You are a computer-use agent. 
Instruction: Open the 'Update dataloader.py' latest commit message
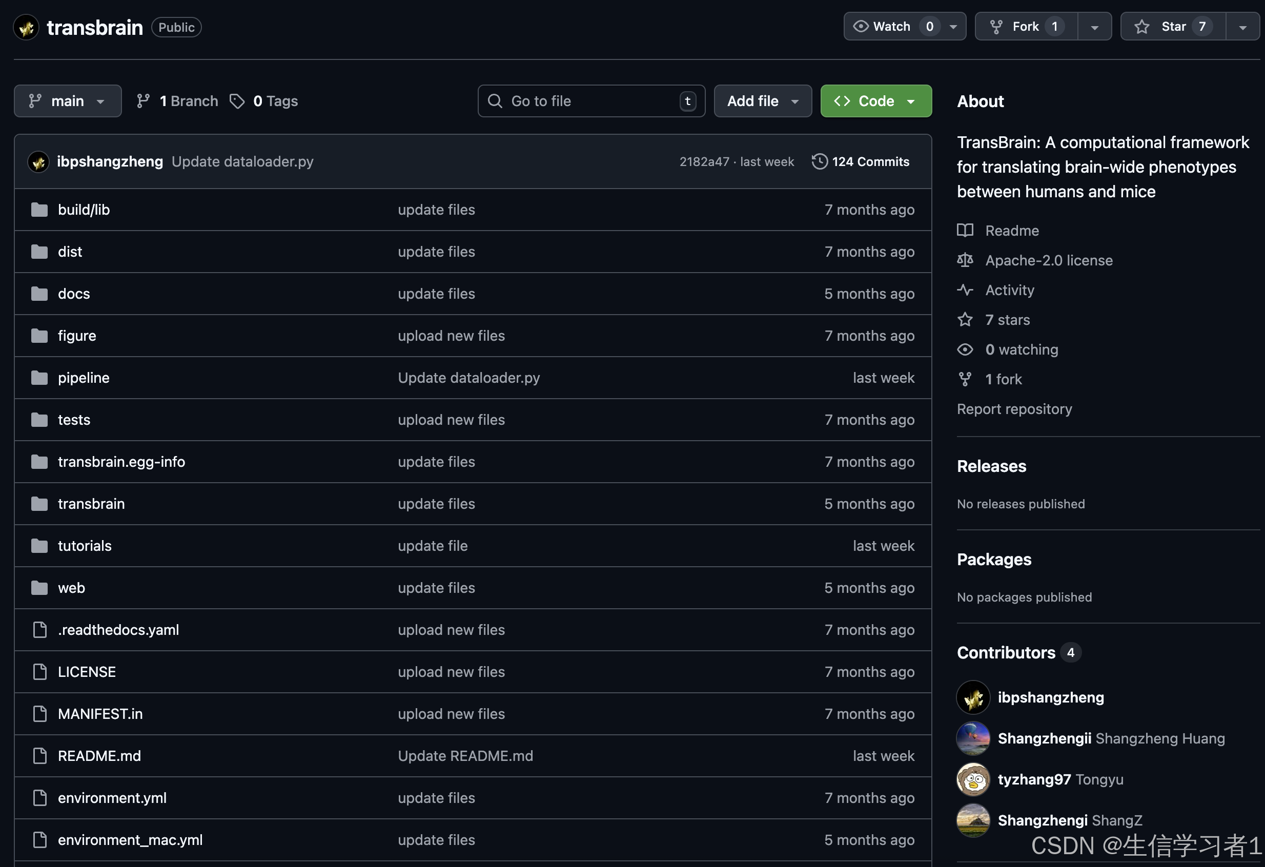(x=243, y=161)
